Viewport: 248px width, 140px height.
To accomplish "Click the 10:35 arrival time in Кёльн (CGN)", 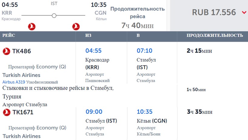I will click(x=145, y=112).
